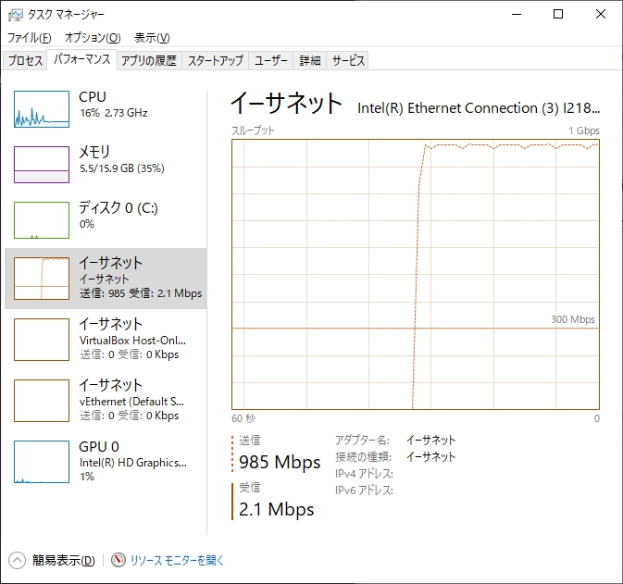Switch to the アプリの履歴 tab
The width and height of the screenshot is (623, 584).
point(148,61)
